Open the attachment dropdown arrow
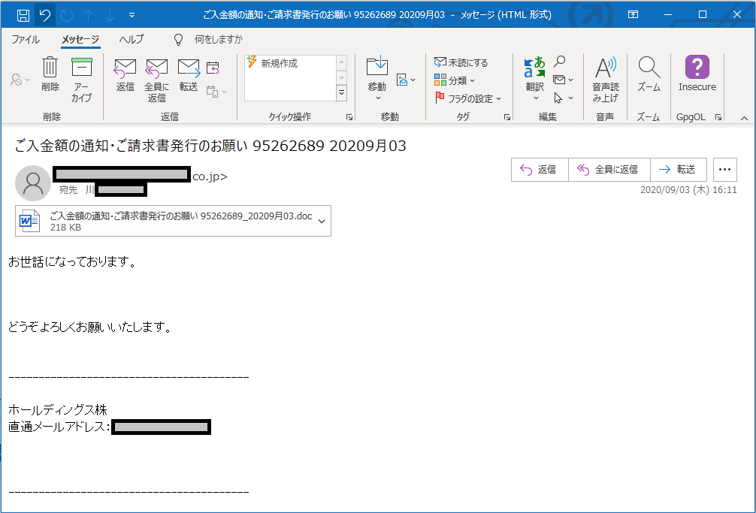Image resolution: width=756 pixels, height=513 pixels. click(322, 221)
